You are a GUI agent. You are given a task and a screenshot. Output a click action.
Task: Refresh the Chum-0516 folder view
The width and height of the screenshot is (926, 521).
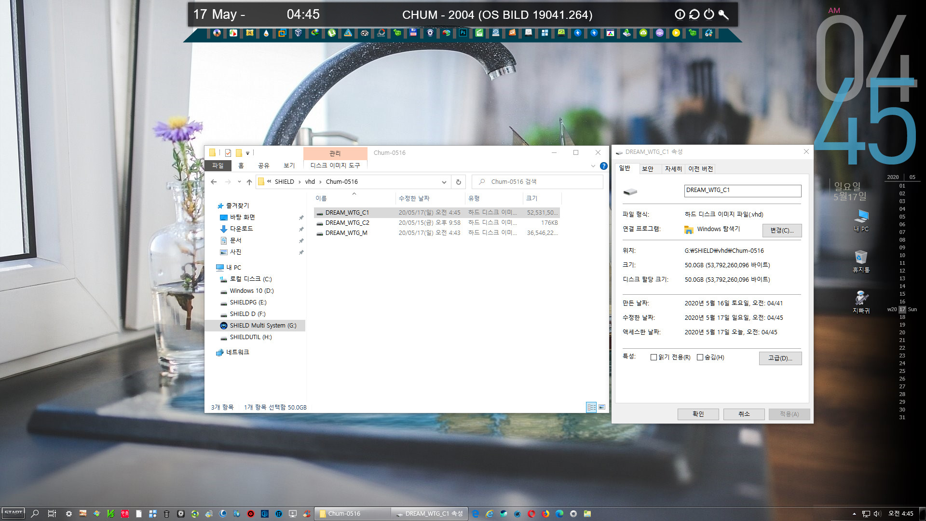pos(458,182)
